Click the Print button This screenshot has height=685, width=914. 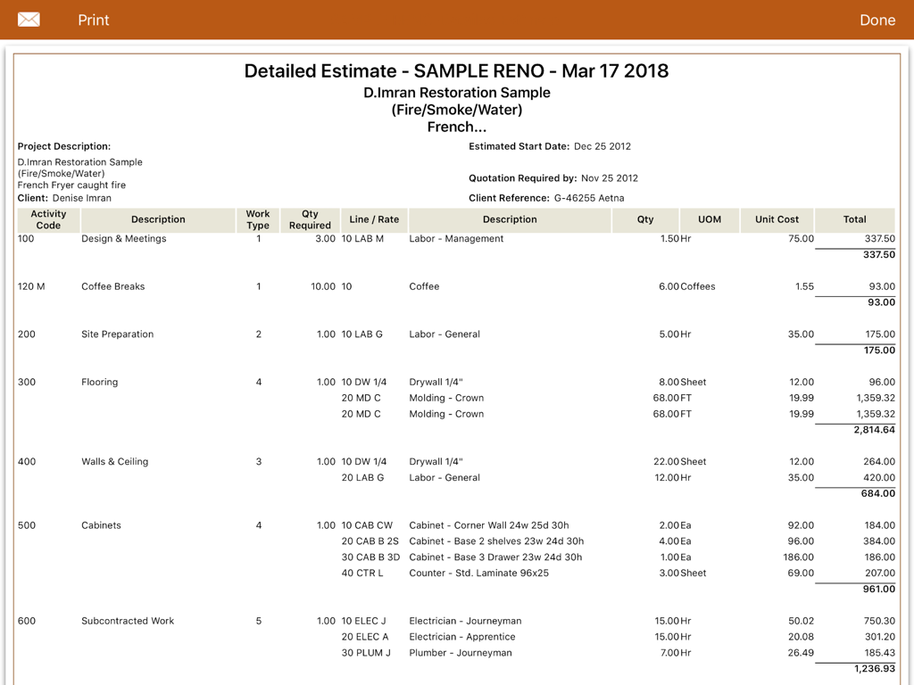[x=93, y=20]
